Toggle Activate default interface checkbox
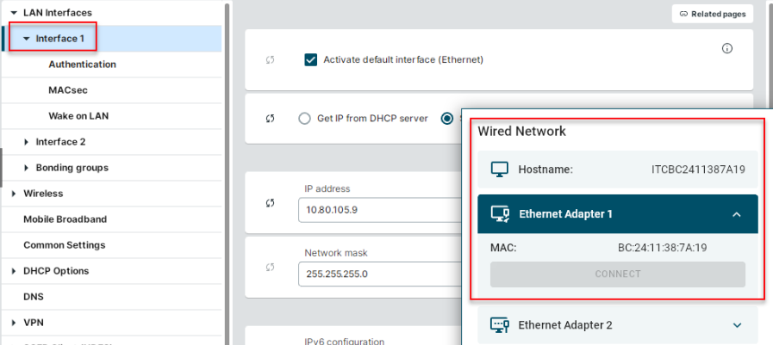This screenshot has height=345, width=773. (x=310, y=60)
